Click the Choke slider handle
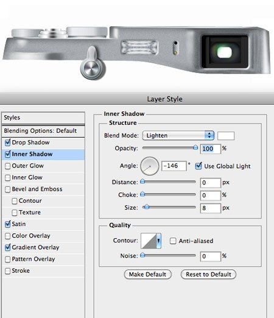The width and height of the screenshot is (274, 318). [142, 194]
